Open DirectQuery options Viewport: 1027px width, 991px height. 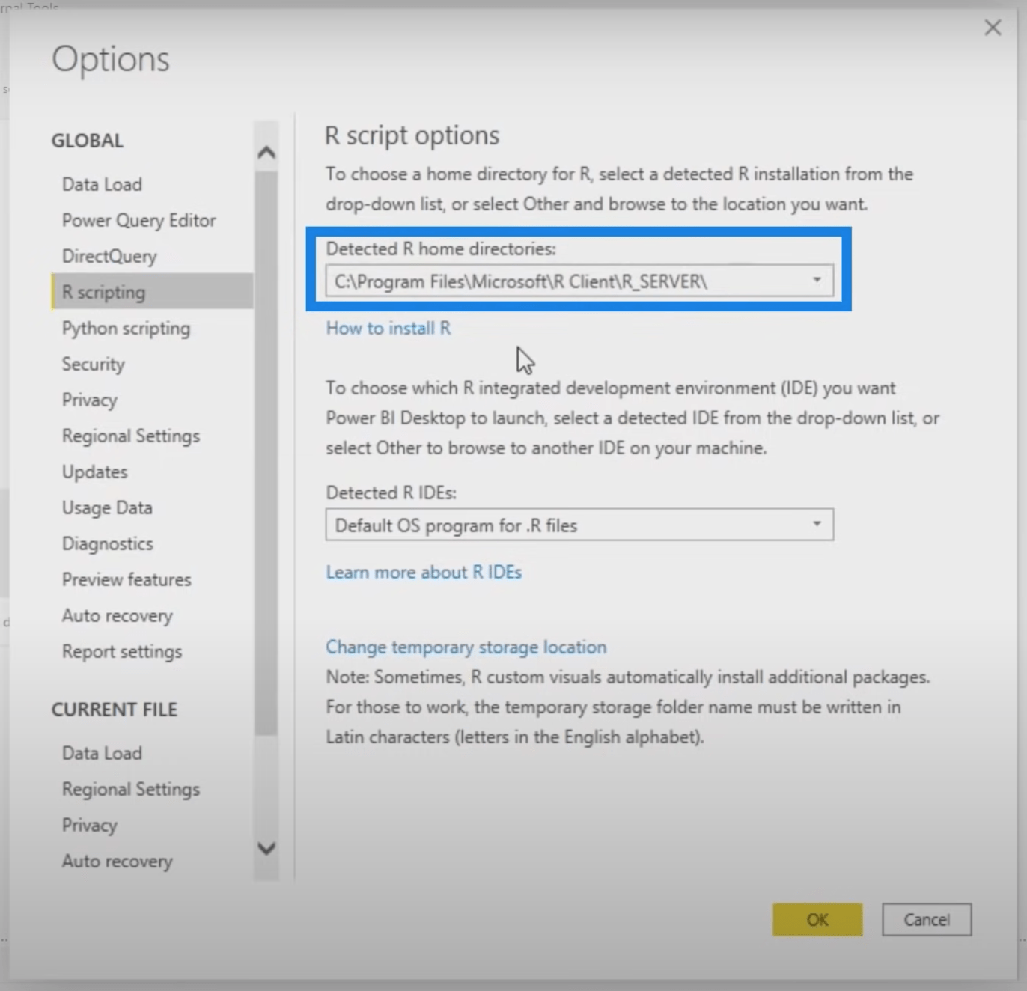(x=109, y=256)
